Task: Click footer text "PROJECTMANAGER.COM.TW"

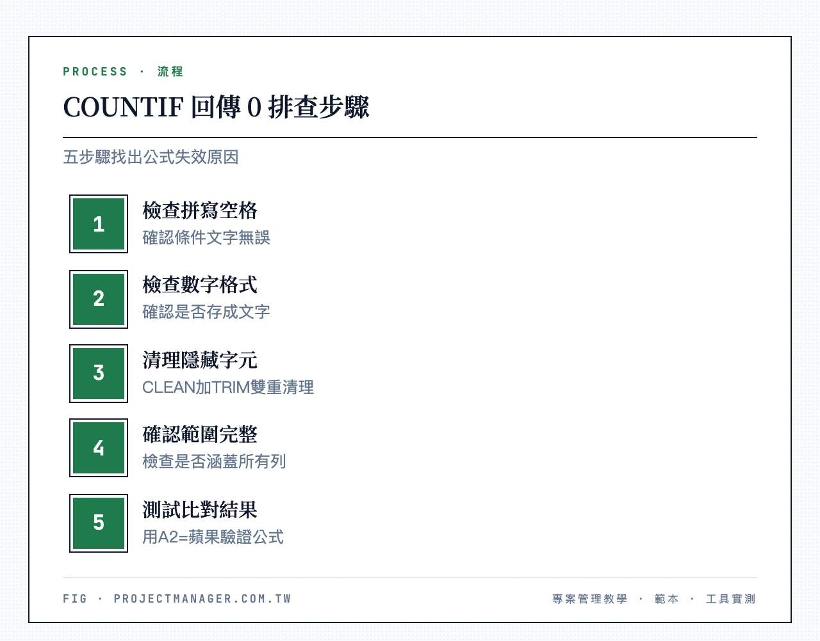Action: pos(202,599)
